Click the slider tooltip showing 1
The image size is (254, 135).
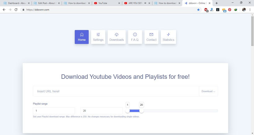[128, 105]
